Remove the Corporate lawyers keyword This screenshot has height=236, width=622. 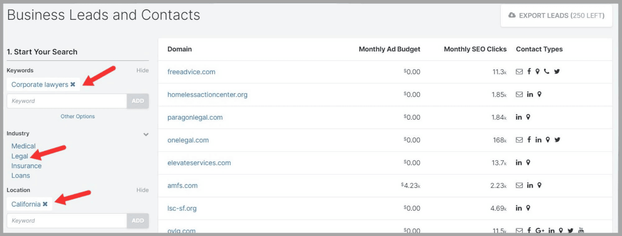[73, 84]
